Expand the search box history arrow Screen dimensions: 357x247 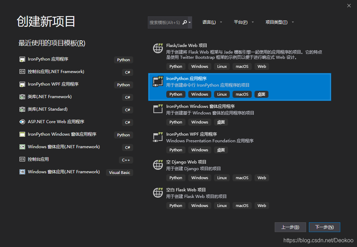click(190, 22)
